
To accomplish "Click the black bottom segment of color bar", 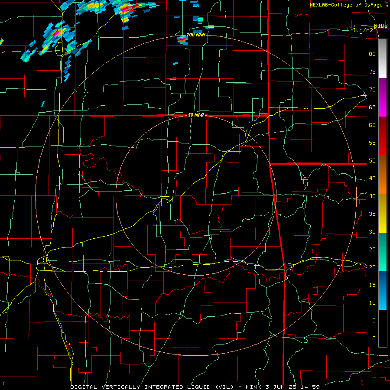I will click(x=383, y=328).
